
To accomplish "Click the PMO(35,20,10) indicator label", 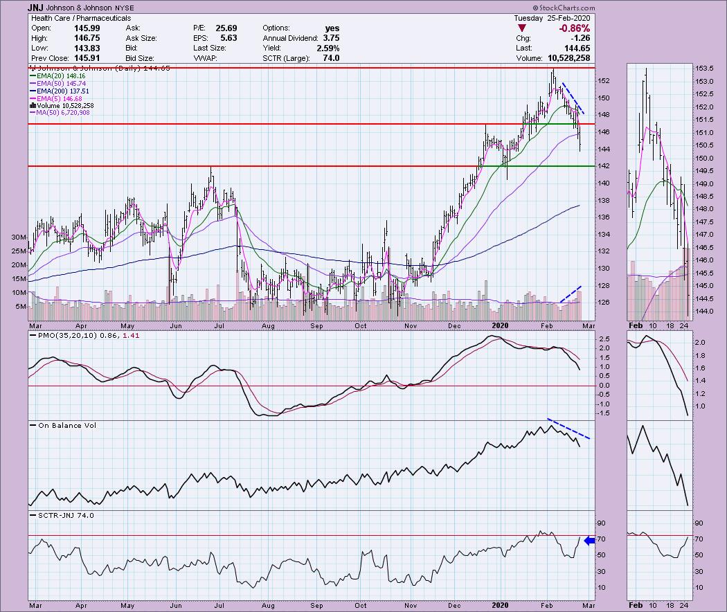I will pos(68,335).
